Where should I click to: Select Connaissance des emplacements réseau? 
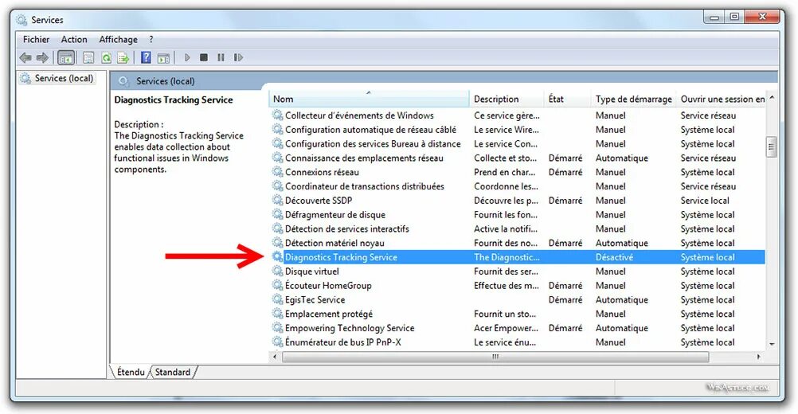364,158
